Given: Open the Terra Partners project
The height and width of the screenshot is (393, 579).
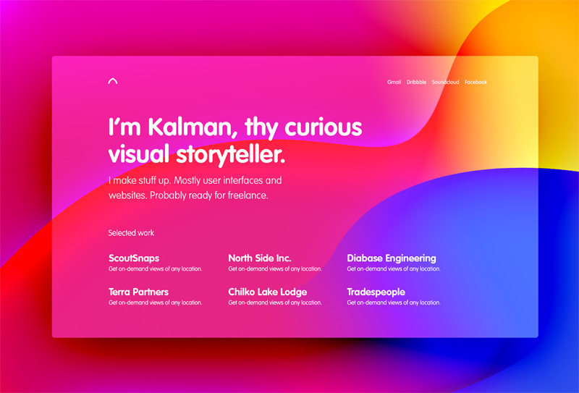Looking at the screenshot, I should 138,292.
